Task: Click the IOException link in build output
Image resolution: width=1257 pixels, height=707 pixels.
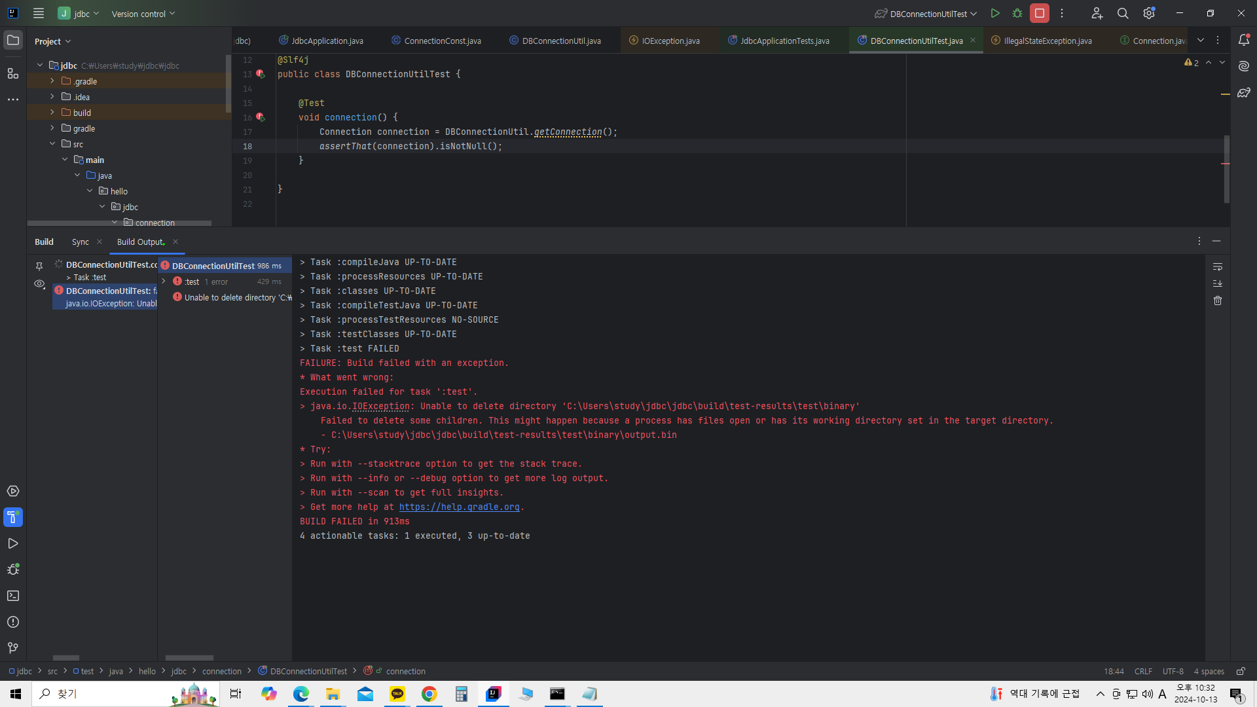Action: [x=381, y=406]
